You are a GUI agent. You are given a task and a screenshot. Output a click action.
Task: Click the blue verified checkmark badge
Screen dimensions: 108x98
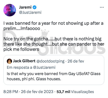click(x=35, y=7)
